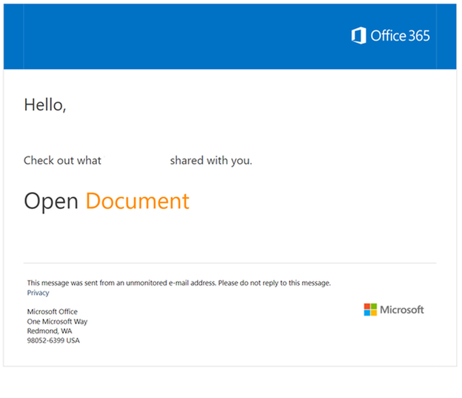Open the Privacy link in footer
This screenshot has width=462, height=398.
tap(38, 293)
